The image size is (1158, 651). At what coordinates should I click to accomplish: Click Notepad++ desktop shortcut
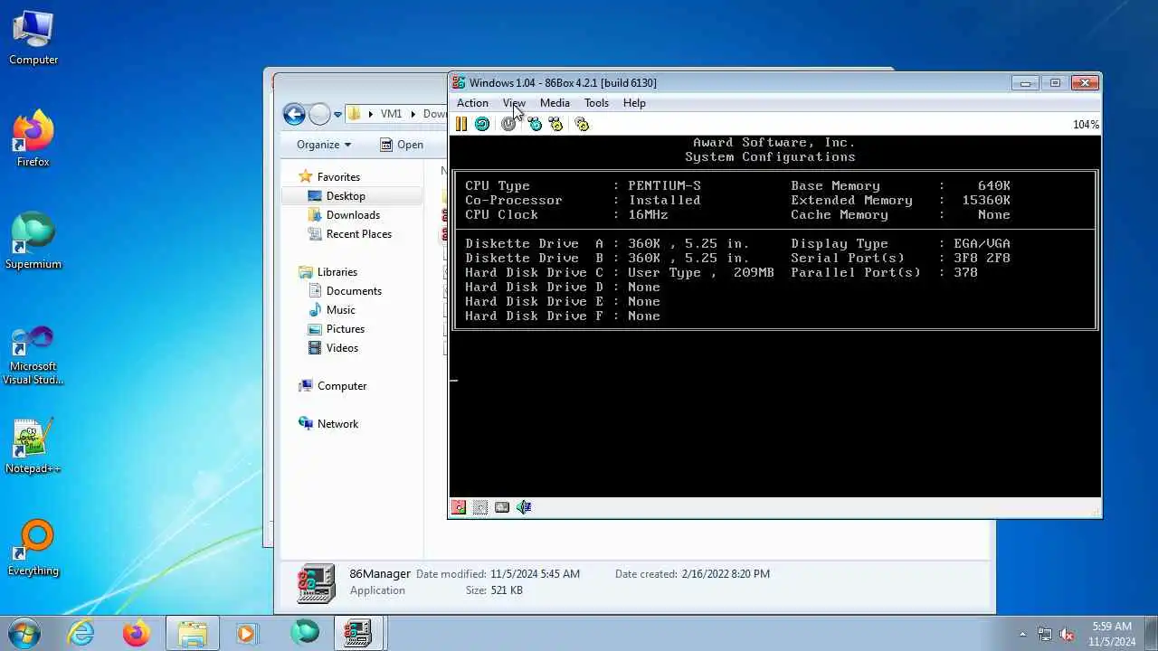pyautogui.click(x=33, y=446)
